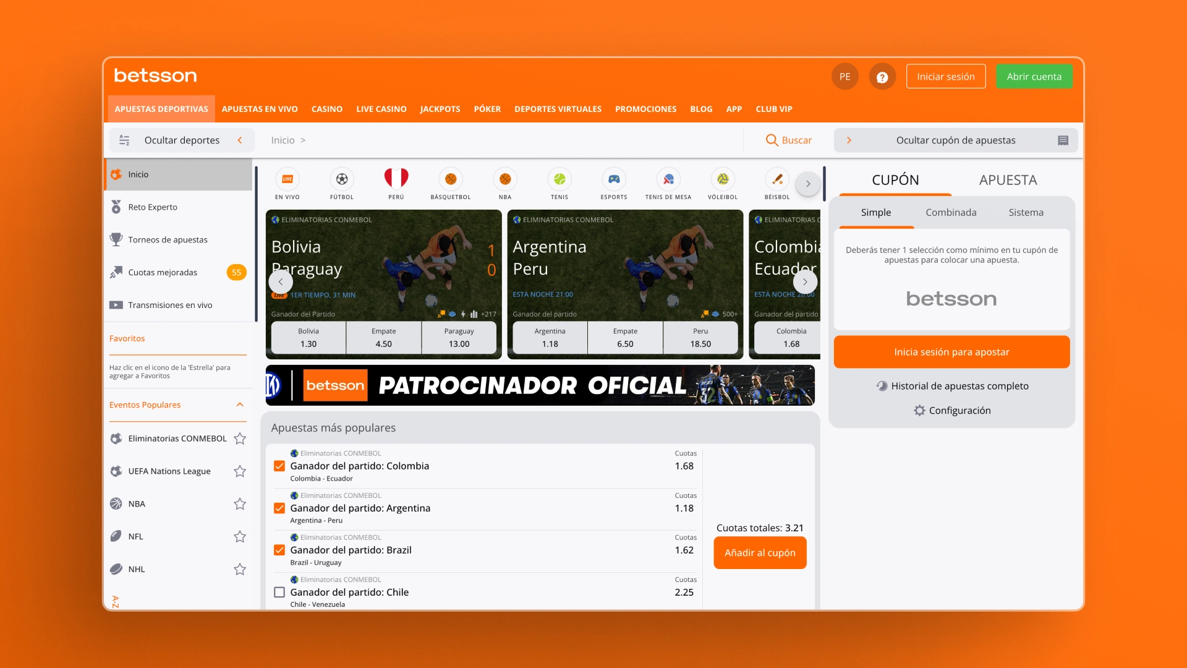Switch to the Combinada bet tab
The width and height of the screenshot is (1187, 668).
[951, 213]
